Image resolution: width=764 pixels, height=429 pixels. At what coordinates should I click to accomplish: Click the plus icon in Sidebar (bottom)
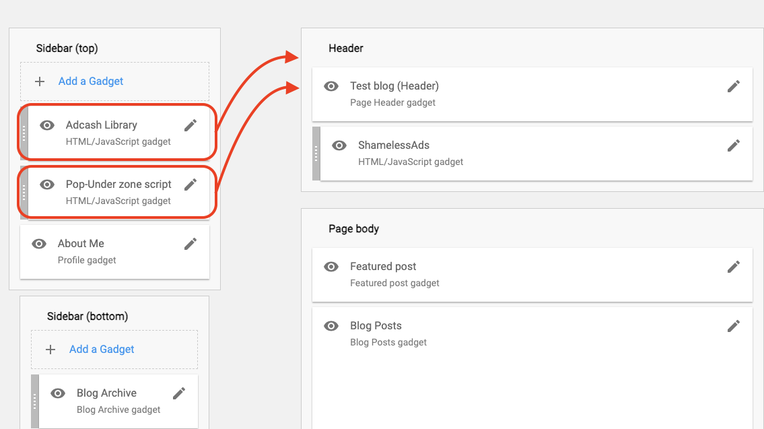point(50,350)
